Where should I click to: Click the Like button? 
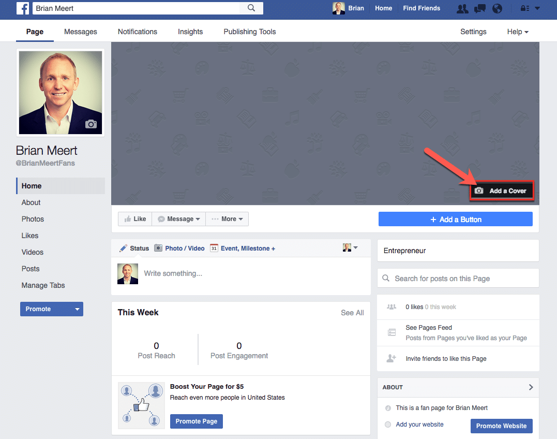(x=135, y=219)
